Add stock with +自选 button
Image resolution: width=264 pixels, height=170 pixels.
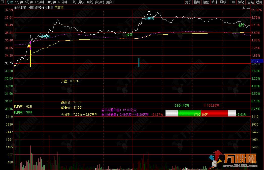pyautogui.click(x=250, y=2)
